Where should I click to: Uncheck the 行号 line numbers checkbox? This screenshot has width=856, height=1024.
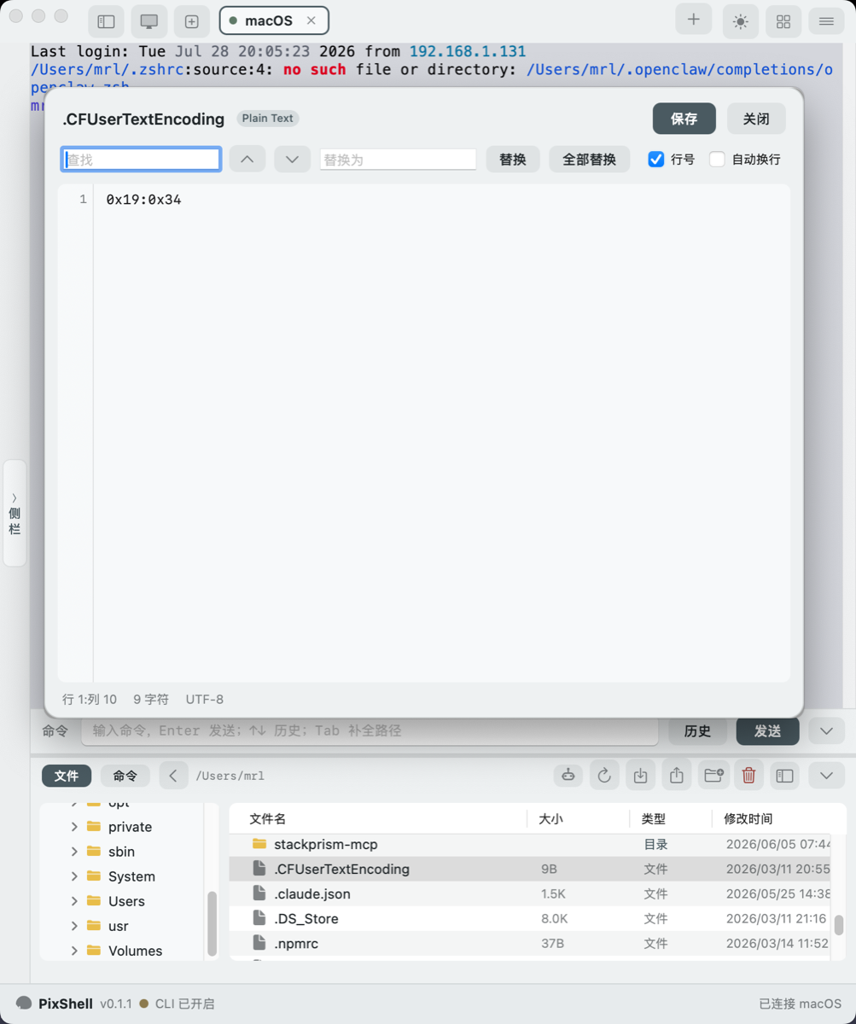click(x=655, y=159)
